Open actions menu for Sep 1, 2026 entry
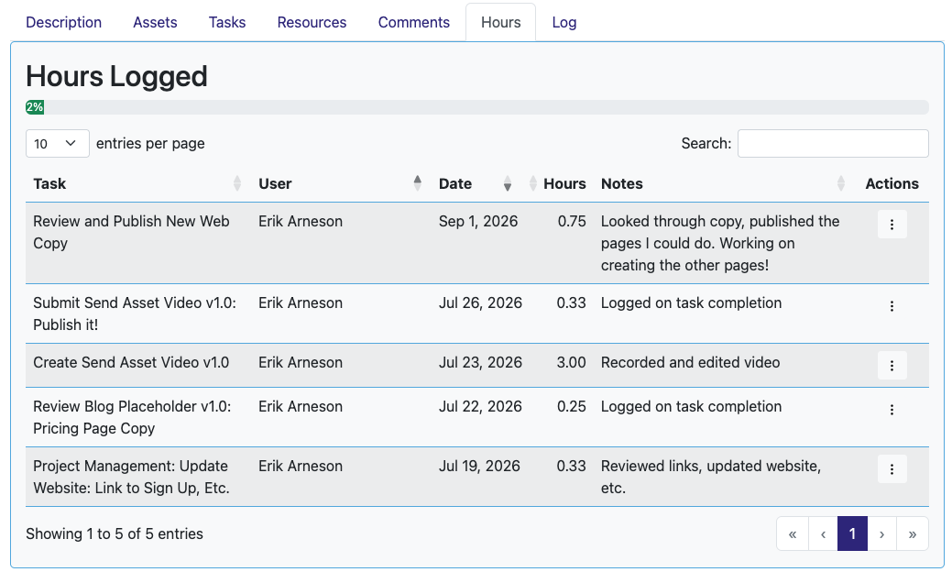 pos(892,224)
